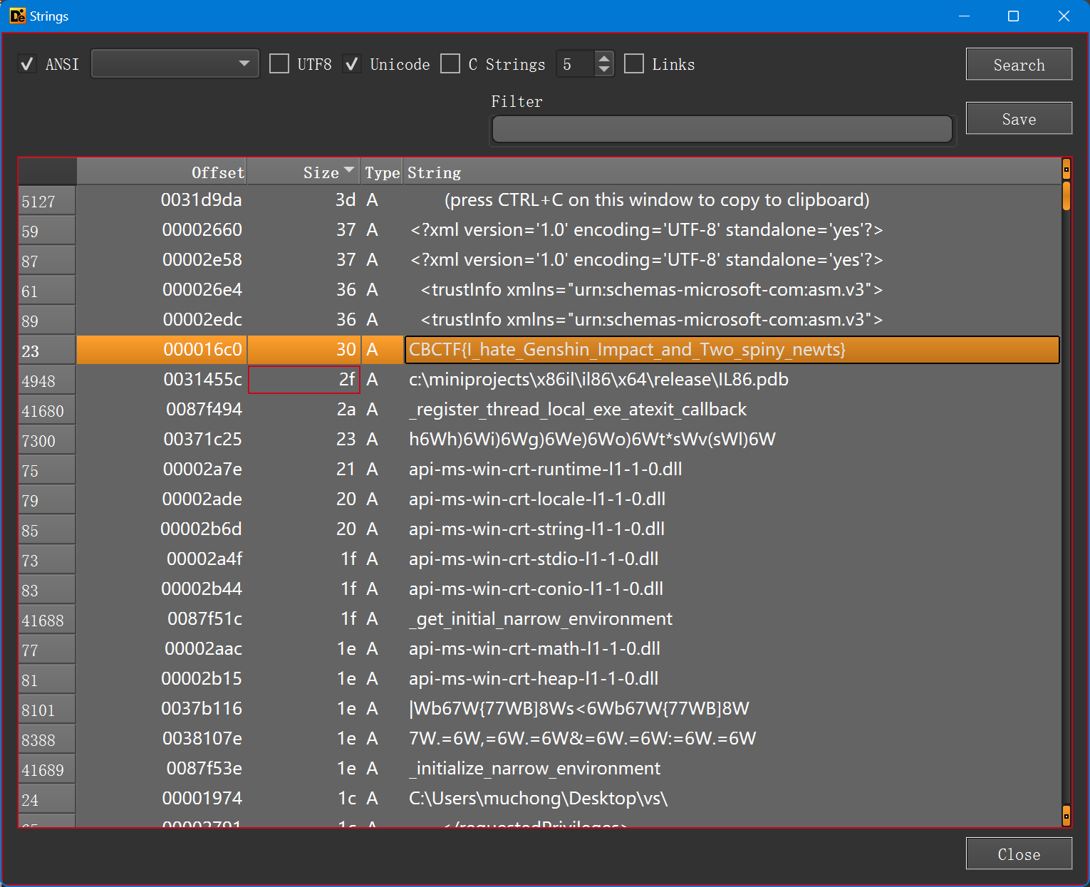This screenshot has width=1090, height=887.
Task: Click the Type column header
Action: click(x=382, y=172)
